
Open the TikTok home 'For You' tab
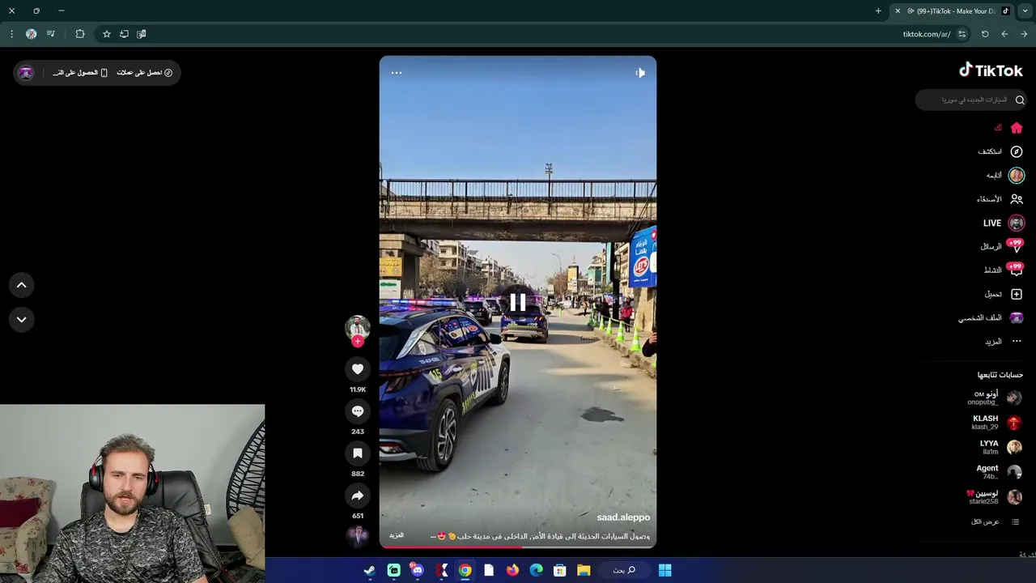1008,128
